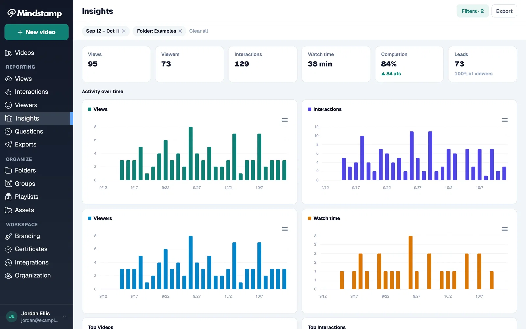This screenshot has height=329, width=526.
Task: Open Groups icon in sidebar
Action: point(8,184)
